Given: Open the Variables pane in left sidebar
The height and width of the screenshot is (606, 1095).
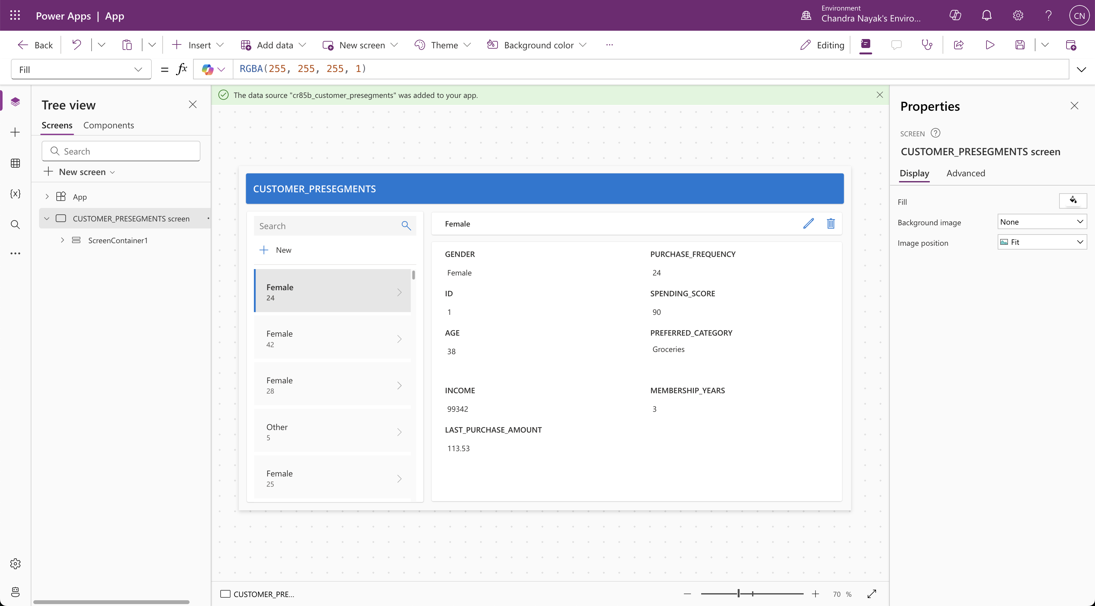Looking at the screenshot, I should click(15, 194).
